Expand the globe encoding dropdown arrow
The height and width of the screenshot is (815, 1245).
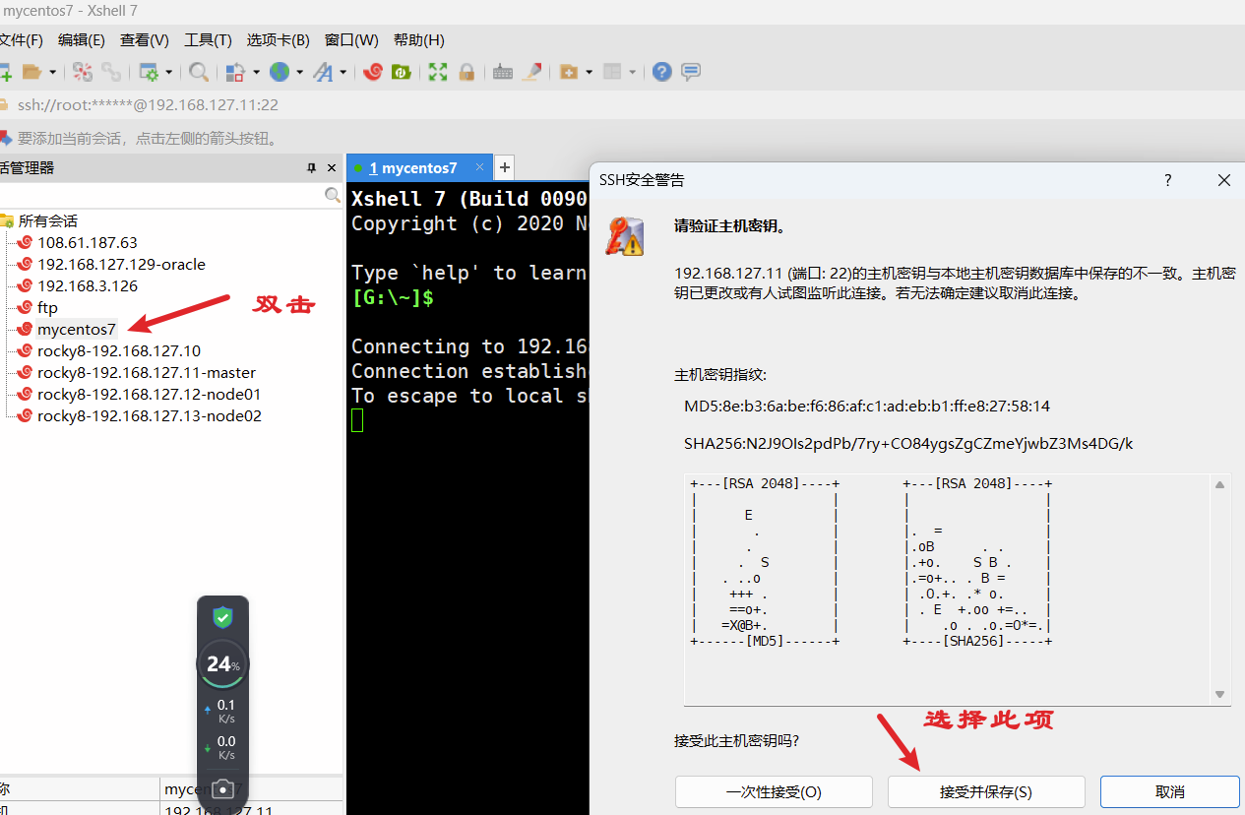coord(299,72)
